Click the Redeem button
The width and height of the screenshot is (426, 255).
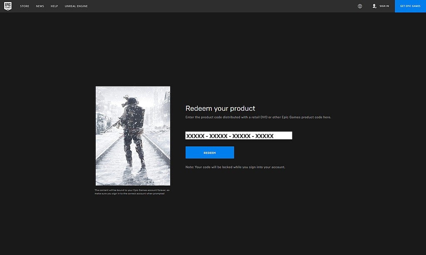click(x=210, y=153)
